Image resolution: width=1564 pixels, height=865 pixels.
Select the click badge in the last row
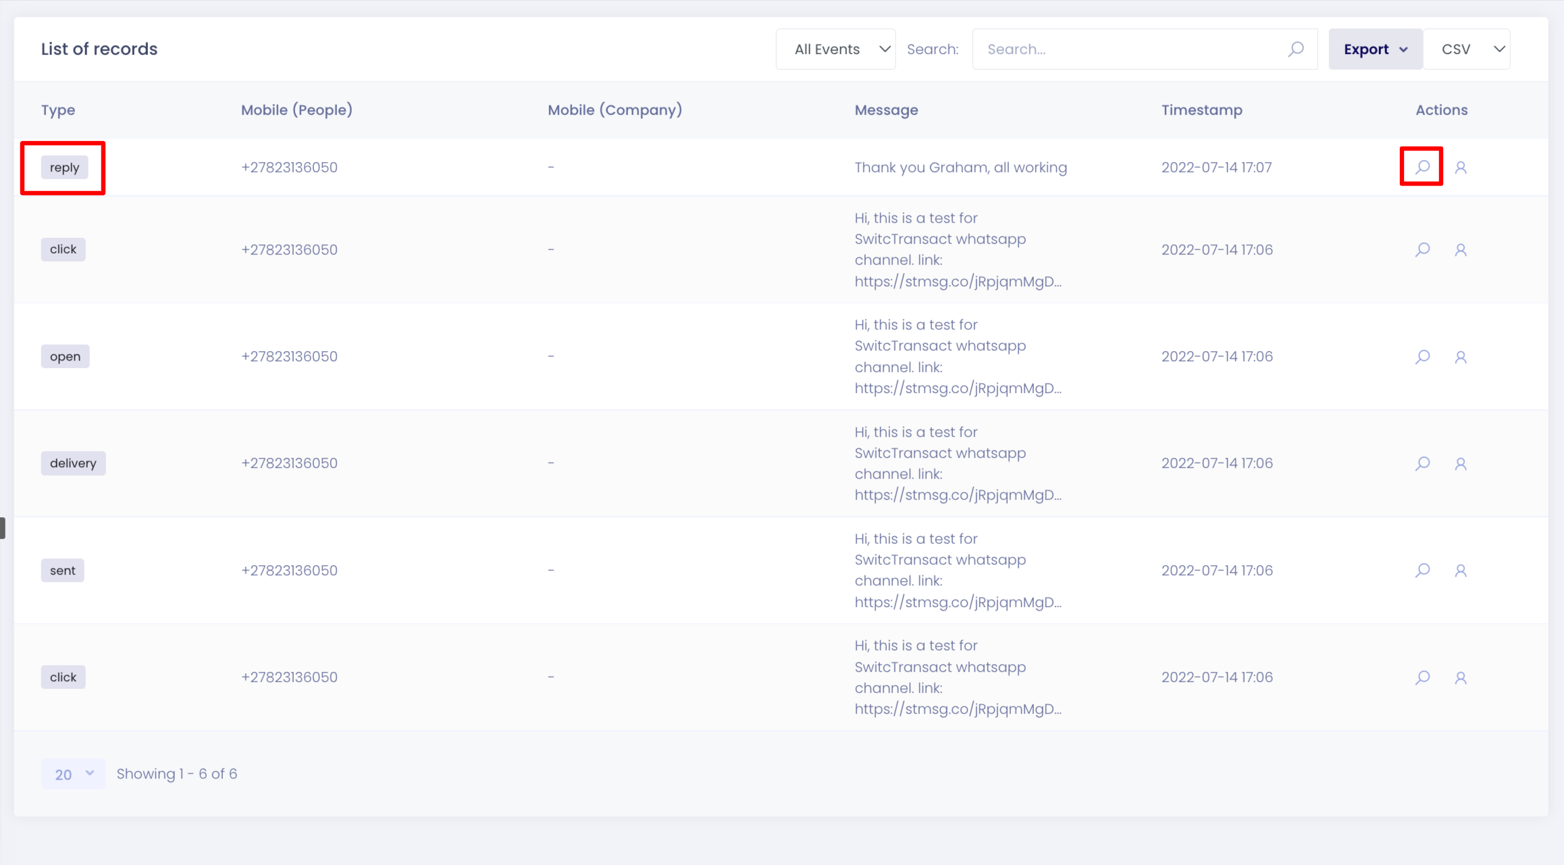point(63,677)
